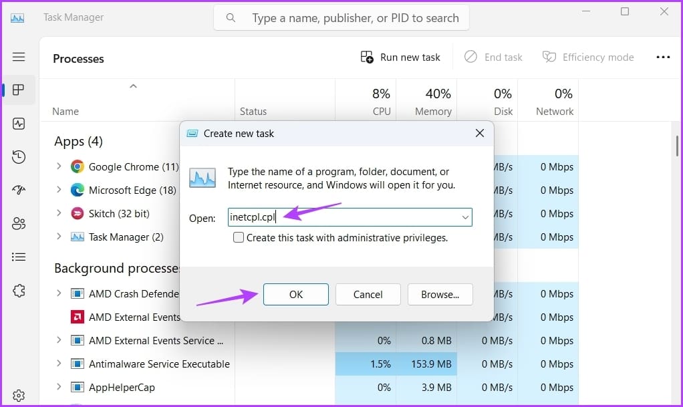
Task: Open the more options menu with three dots
Action: [663, 57]
